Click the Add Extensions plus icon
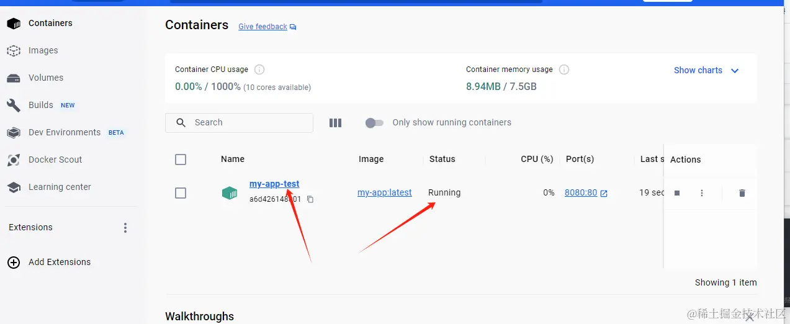The height and width of the screenshot is (324, 790). [x=14, y=263]
